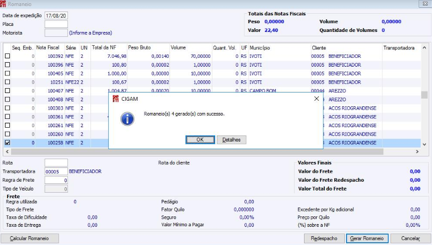The image size is (432, 245).
Task: Focus the Placa input field
Action: [x=56, y=24]
